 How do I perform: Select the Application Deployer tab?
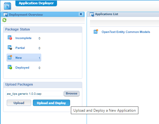coord(36,3)
